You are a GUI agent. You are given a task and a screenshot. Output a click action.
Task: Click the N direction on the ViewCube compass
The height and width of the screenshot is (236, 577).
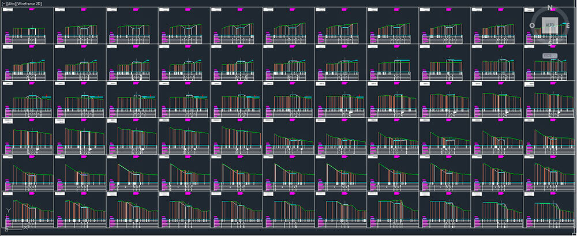(x=550, y=8)
